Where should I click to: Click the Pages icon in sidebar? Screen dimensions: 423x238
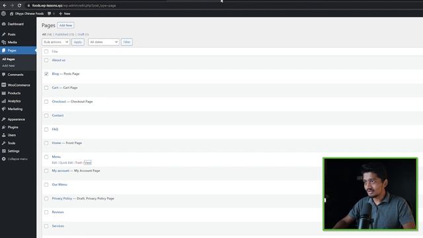click(4, 50)
